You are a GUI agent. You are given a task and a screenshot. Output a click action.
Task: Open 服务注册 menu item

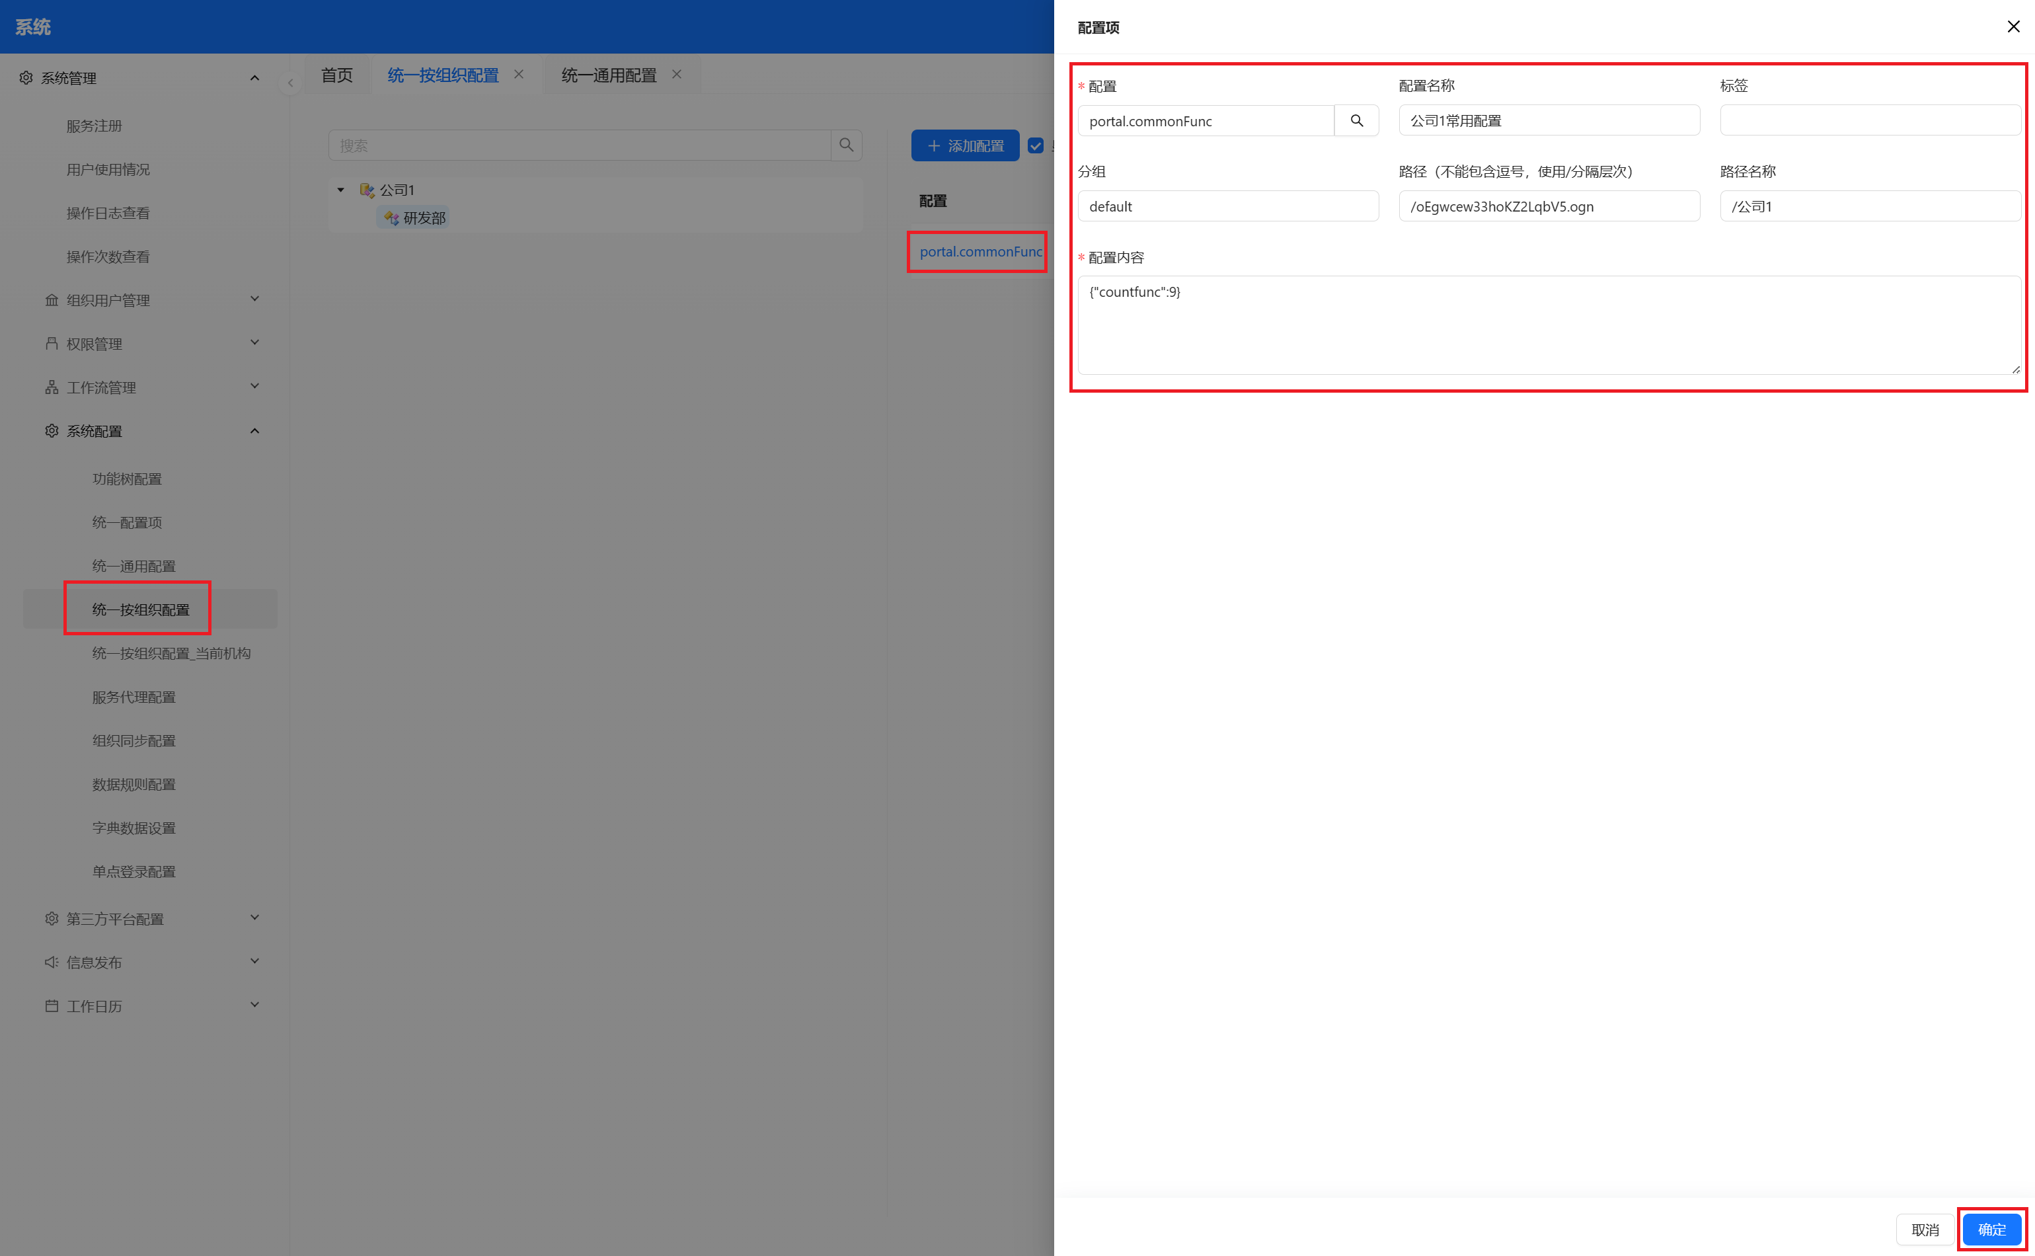coord(94,126)
